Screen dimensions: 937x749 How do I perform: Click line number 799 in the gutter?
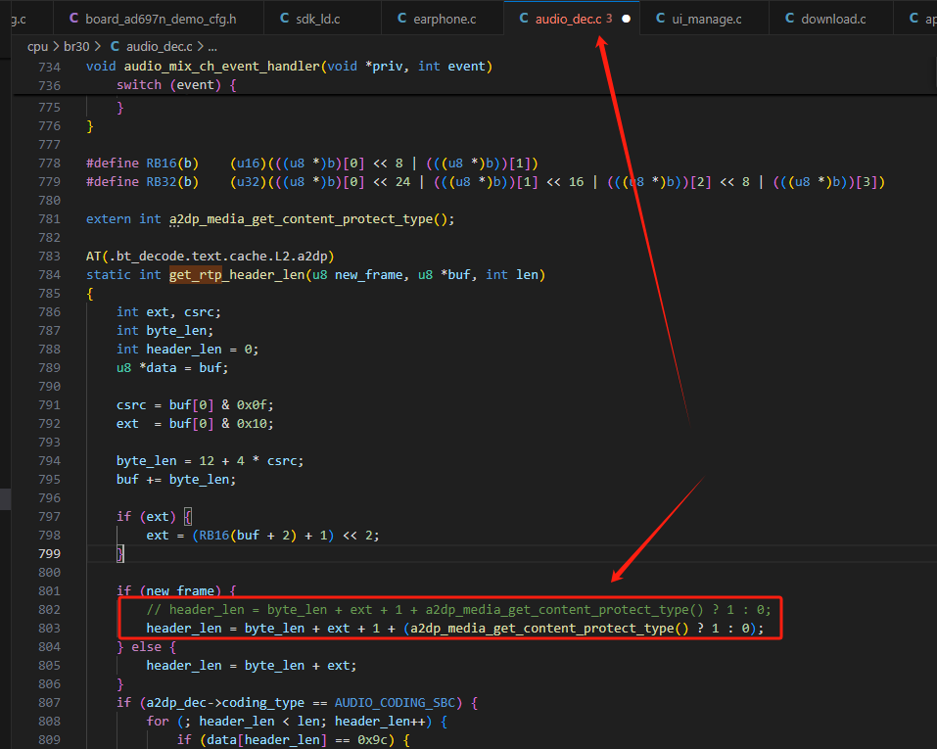point(49,554)
